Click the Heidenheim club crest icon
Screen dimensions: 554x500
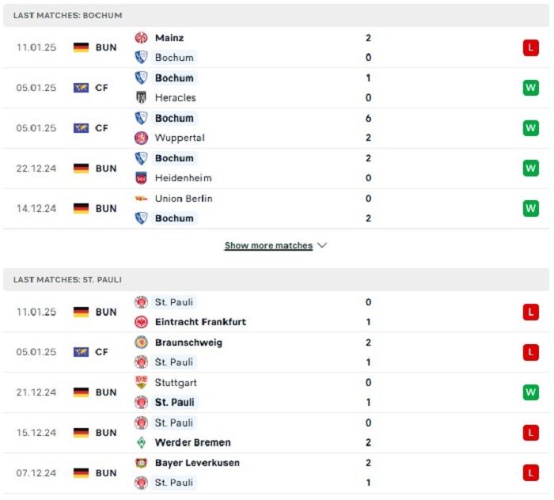pos(141,178)
